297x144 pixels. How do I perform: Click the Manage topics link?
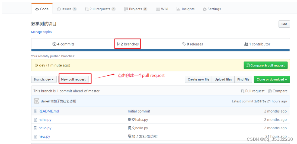(x=41, y=32)
